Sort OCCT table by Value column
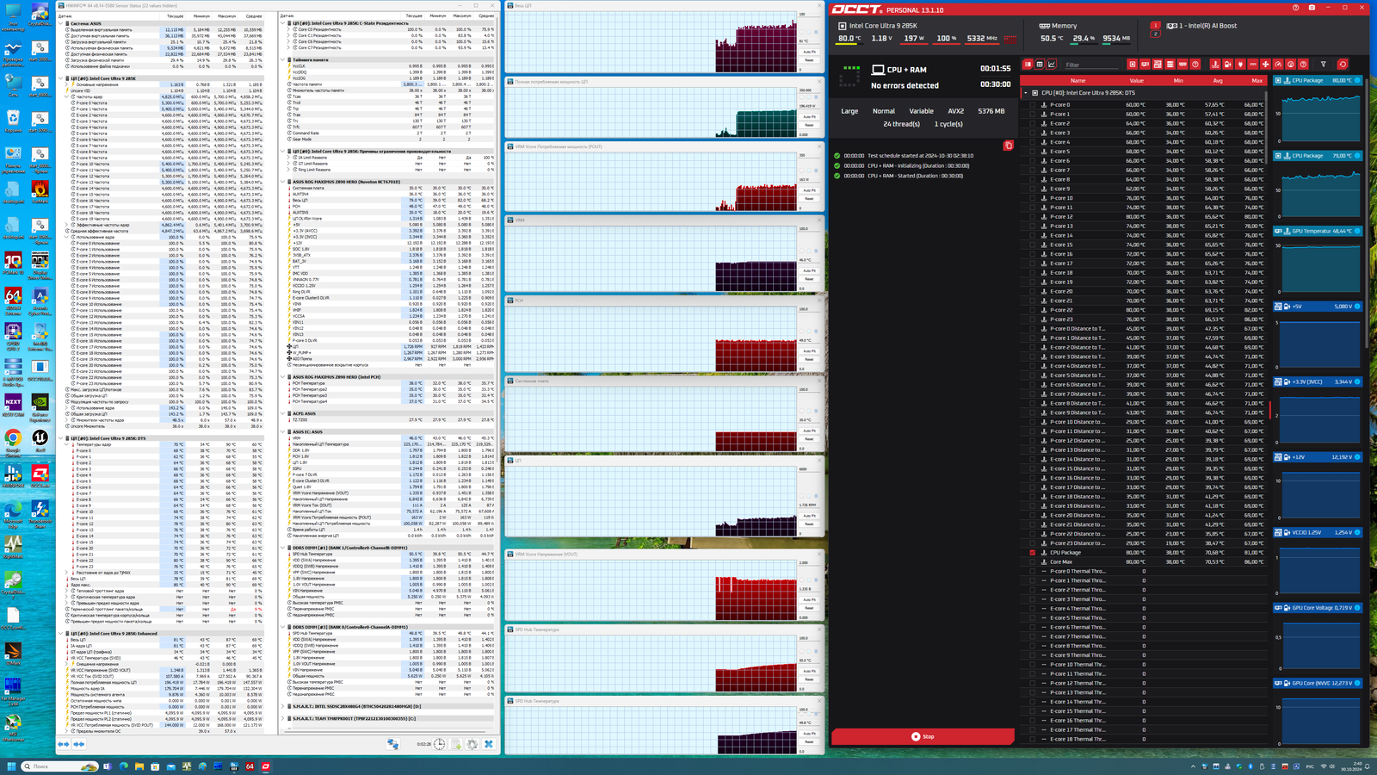This screenshot has width=1377, height=775. [1136, 80]
